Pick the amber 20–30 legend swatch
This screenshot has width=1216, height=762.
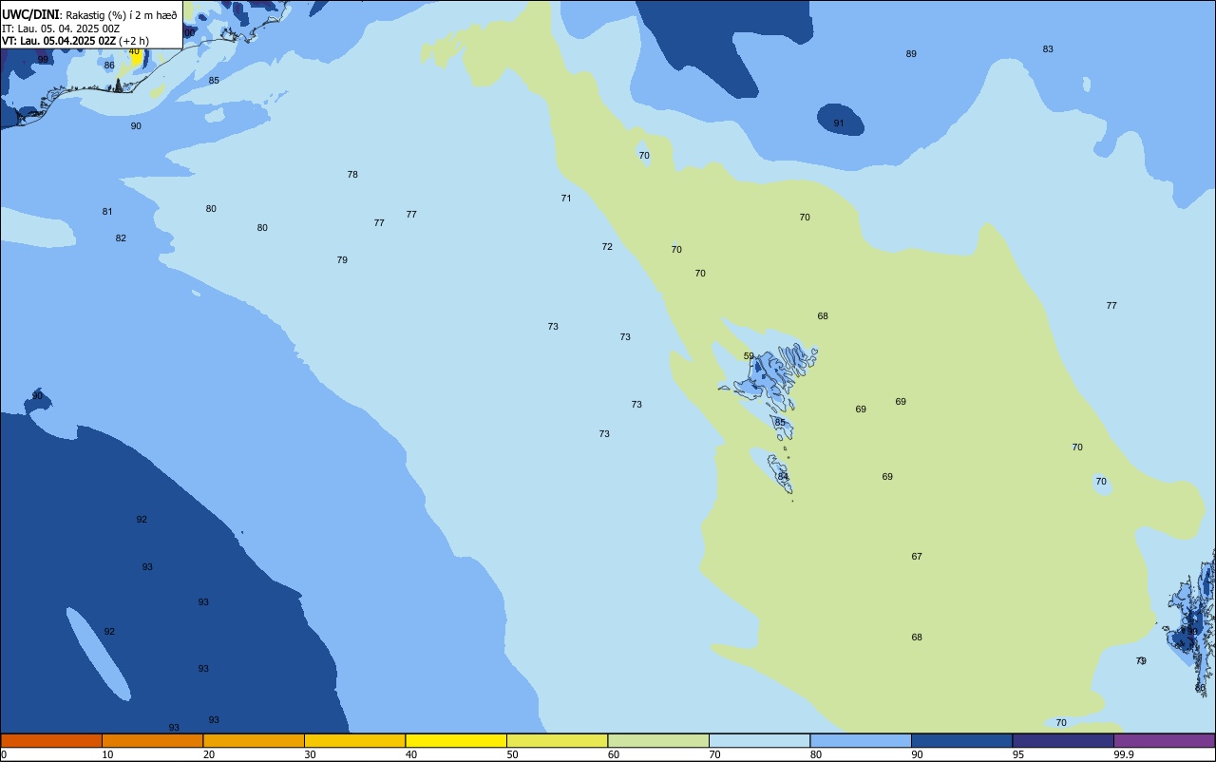(254, 740)
